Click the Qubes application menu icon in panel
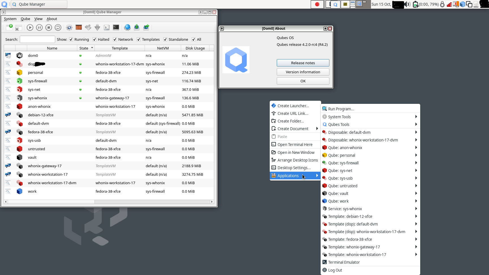 pos(4,4)
